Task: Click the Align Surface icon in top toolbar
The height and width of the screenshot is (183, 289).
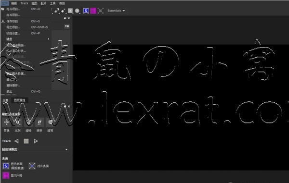Action: point(101,11)
